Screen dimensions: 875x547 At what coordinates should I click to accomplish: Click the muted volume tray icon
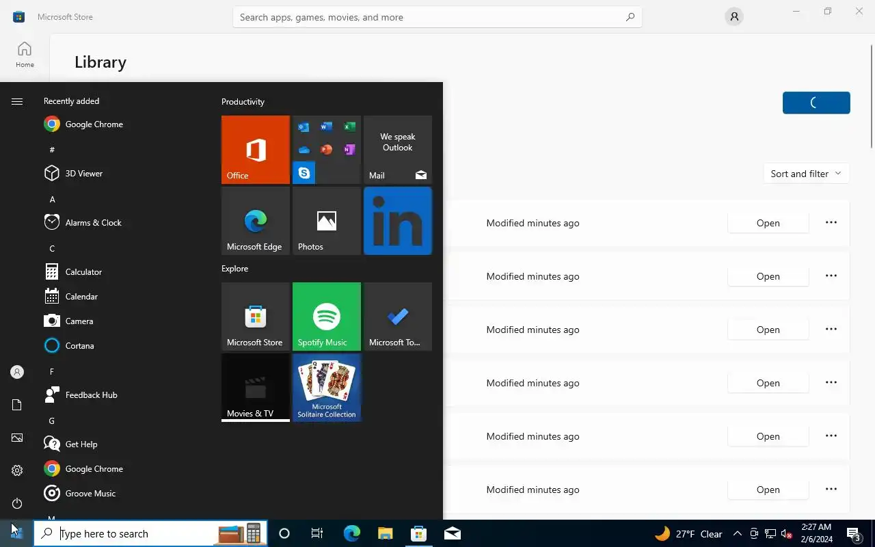pos(787,534)
